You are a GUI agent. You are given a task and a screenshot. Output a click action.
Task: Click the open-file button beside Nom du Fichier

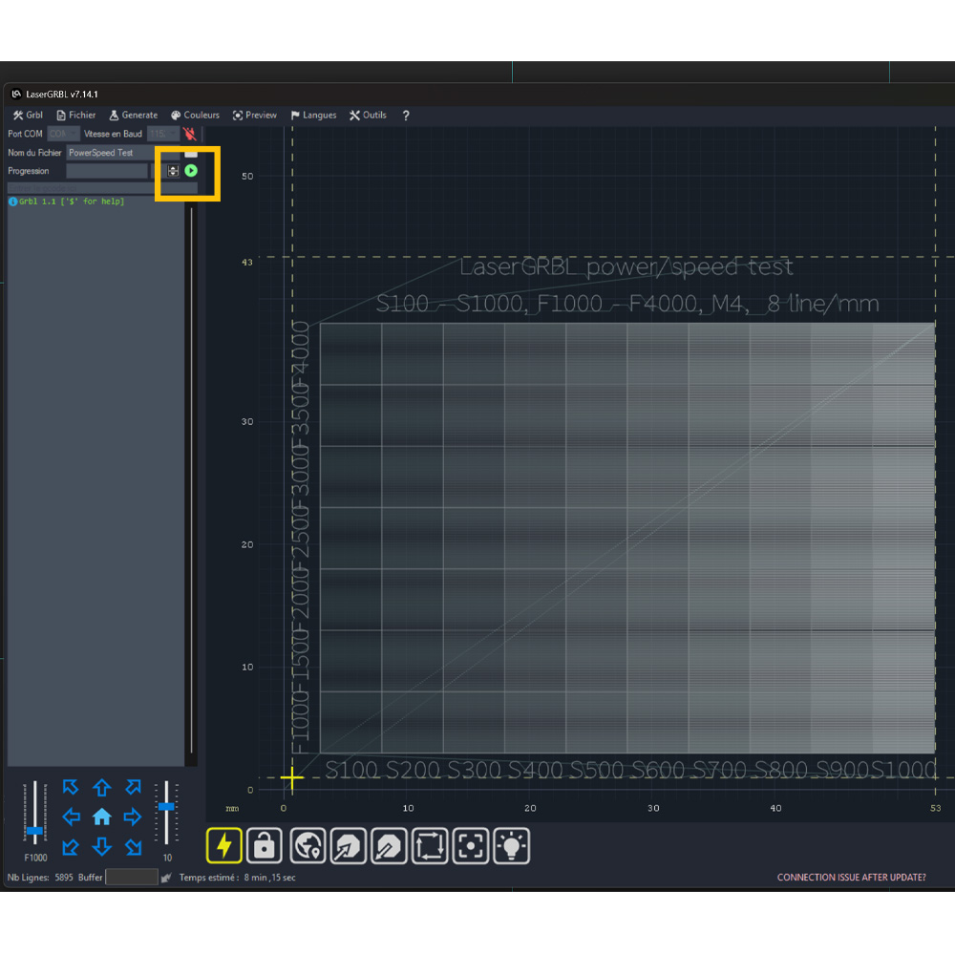pos(191,153)
